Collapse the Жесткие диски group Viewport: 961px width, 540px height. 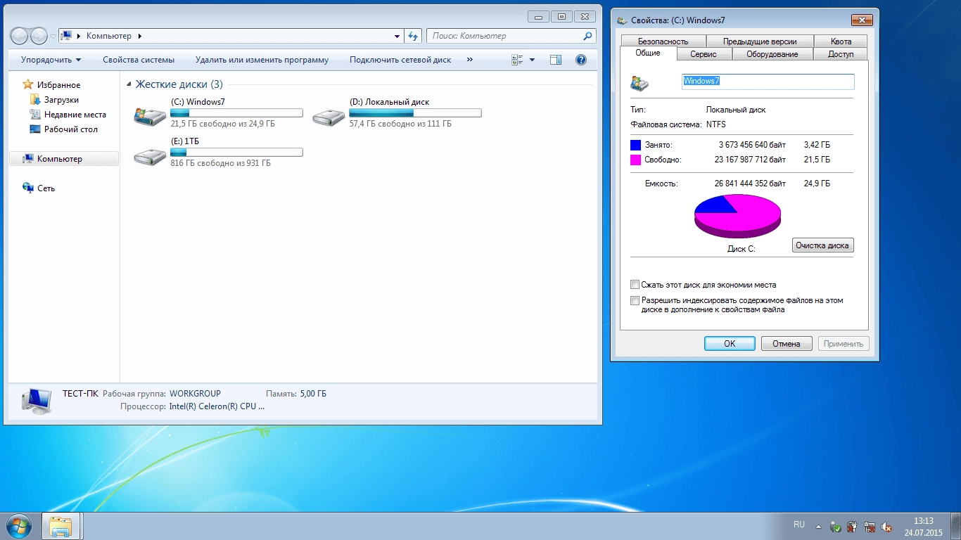click(129, 84)
